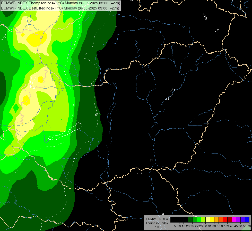Screen dimensions: 252x231
Task: Click the legend tick value '31'
Action: [x=210, y=226]
